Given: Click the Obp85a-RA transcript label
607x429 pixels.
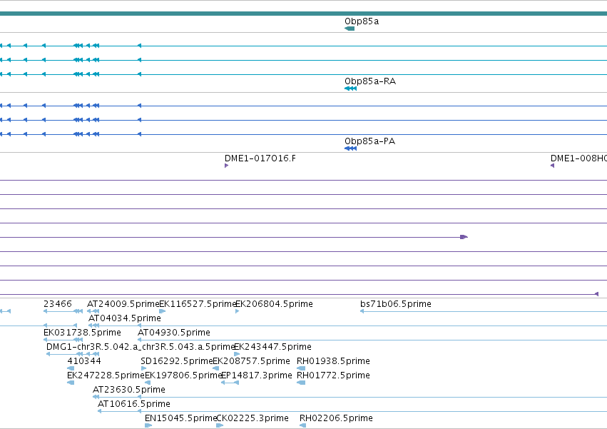Looking at the screenshot, I should tap(370, 81).
